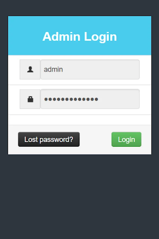This screenshot has height=239, width=159.
Task: Click the first dot in the password field
Action: pyautogui.click(x=46, y=99)
